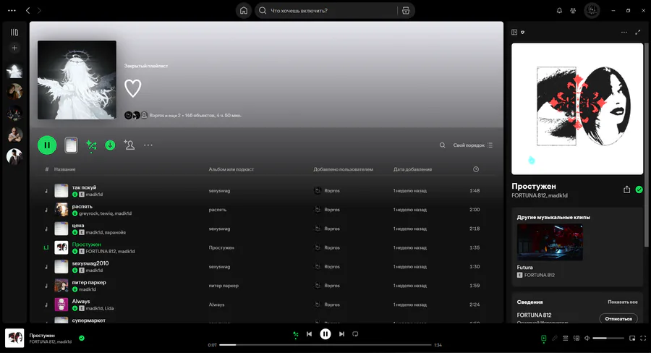Expand the now playing panel to fullscreen
The height and width of the screenshot is (353, 651).
(x=638, y=32)
